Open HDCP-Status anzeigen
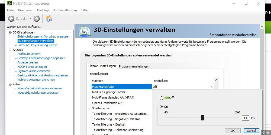Image resolution: width=271 pixels, height=135 pixels. click(x=32, y=67)
